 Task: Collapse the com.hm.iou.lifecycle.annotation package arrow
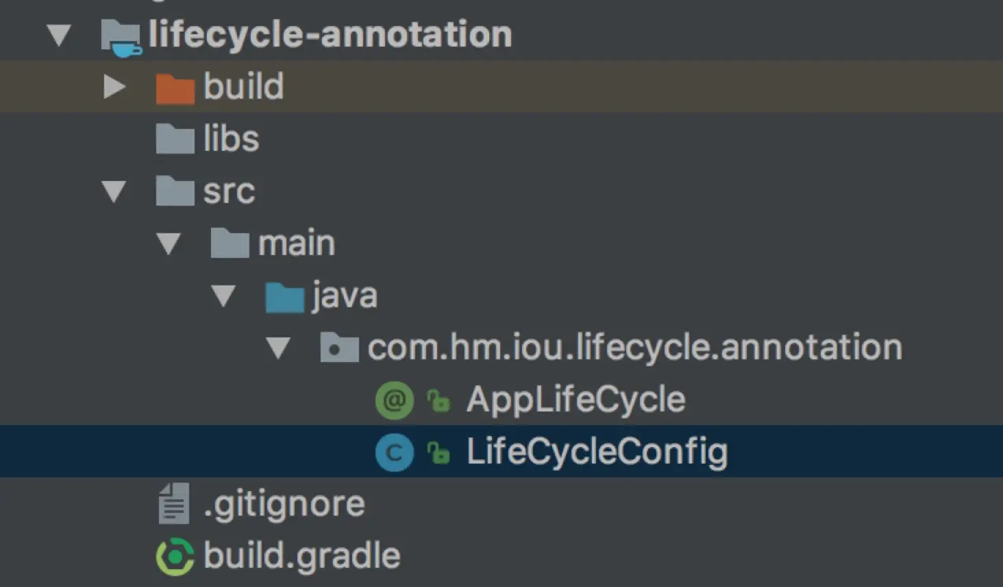[278, 348]
